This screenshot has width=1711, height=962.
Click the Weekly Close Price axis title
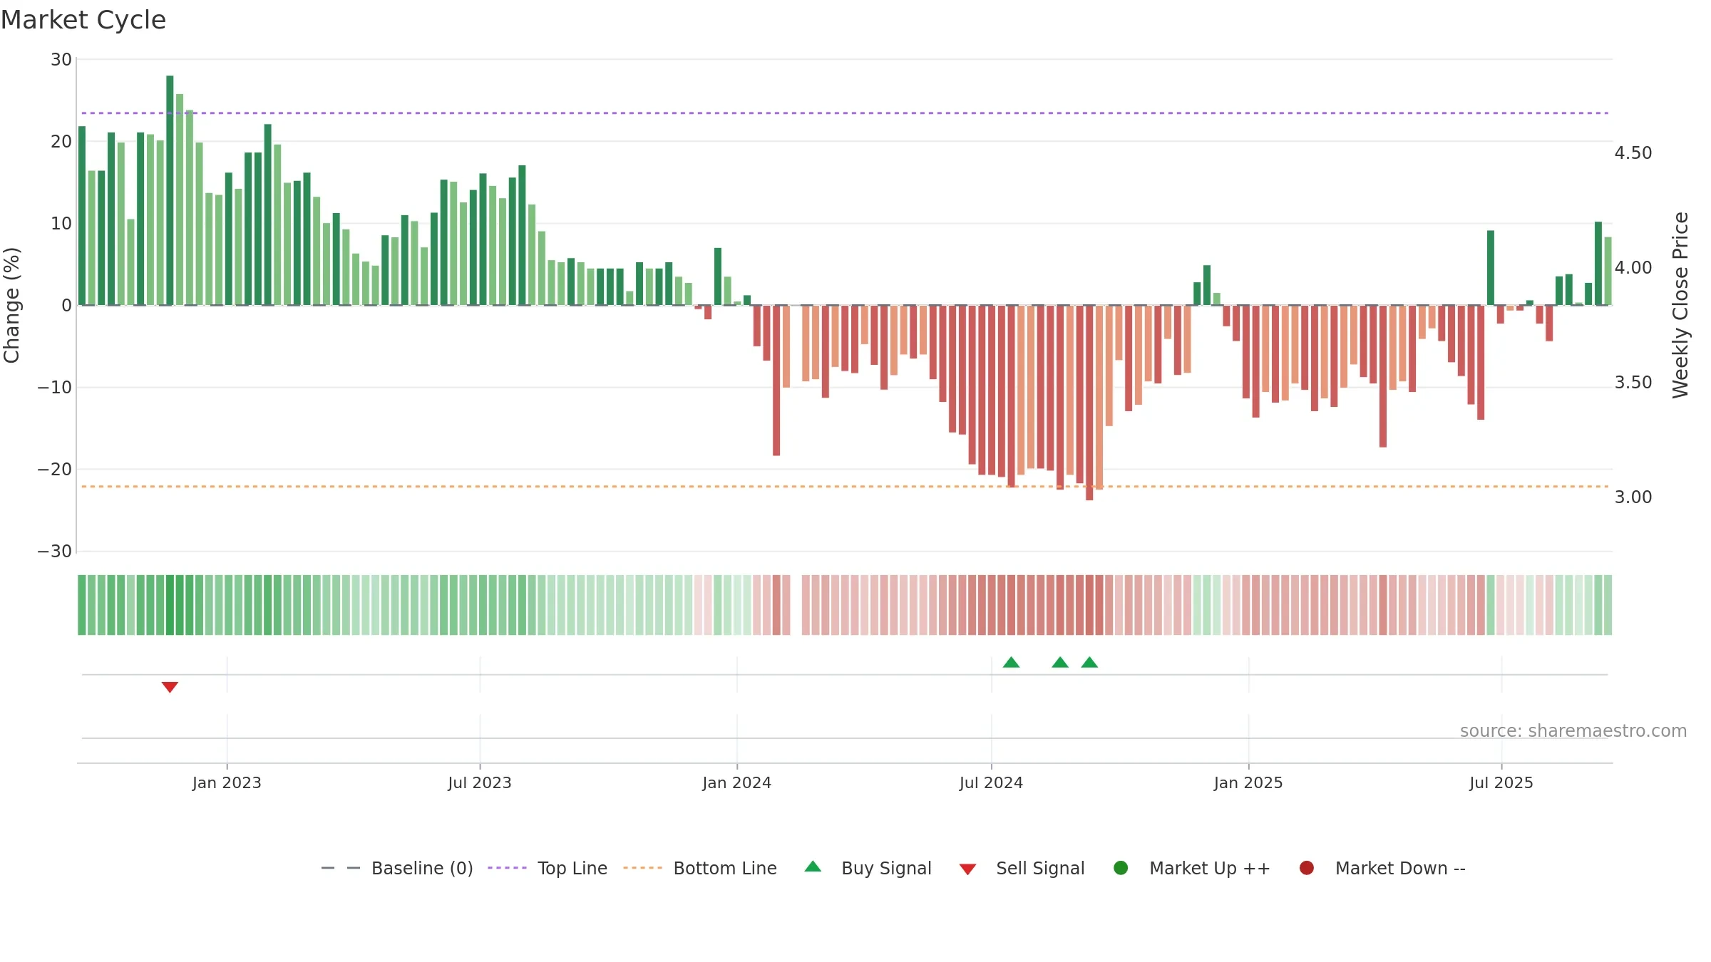point(1680,305)
